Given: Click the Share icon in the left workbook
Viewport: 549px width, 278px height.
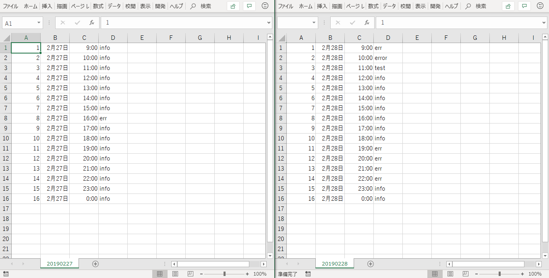Looking at the screenshot, I should [x=233, y=6].
